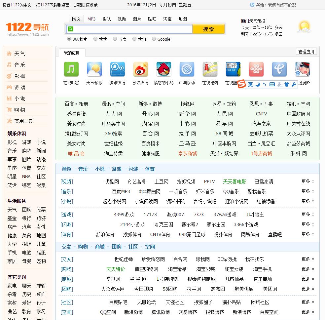The width and height of the screenshot is (325, 320).
Task: Expand 更多 in the 小说 row
Action: 308,201
